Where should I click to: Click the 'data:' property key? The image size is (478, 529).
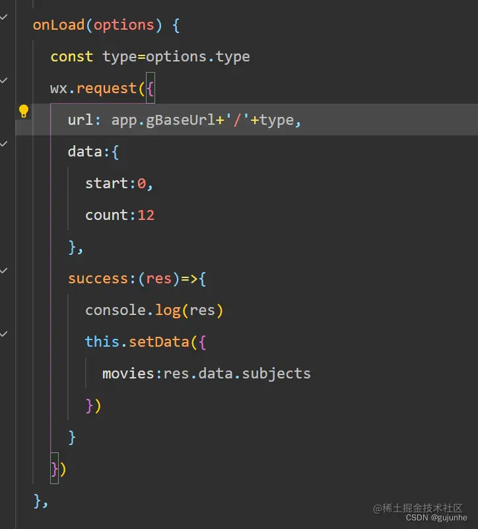click(x=88, y=152)
